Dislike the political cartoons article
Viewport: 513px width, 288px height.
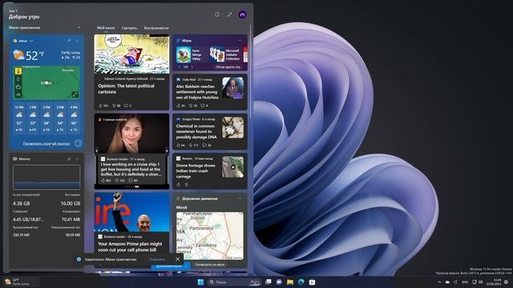(x=116, y=106)
